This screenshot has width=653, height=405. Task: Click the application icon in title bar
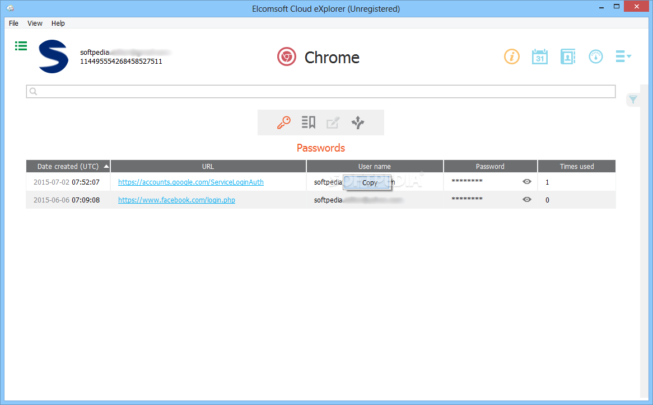click(x=11, y=8)
